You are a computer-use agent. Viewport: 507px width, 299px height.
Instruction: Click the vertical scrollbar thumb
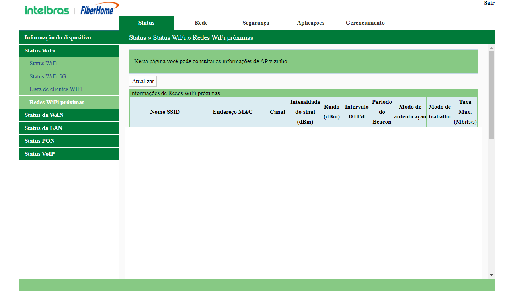[x=491, y=95]
